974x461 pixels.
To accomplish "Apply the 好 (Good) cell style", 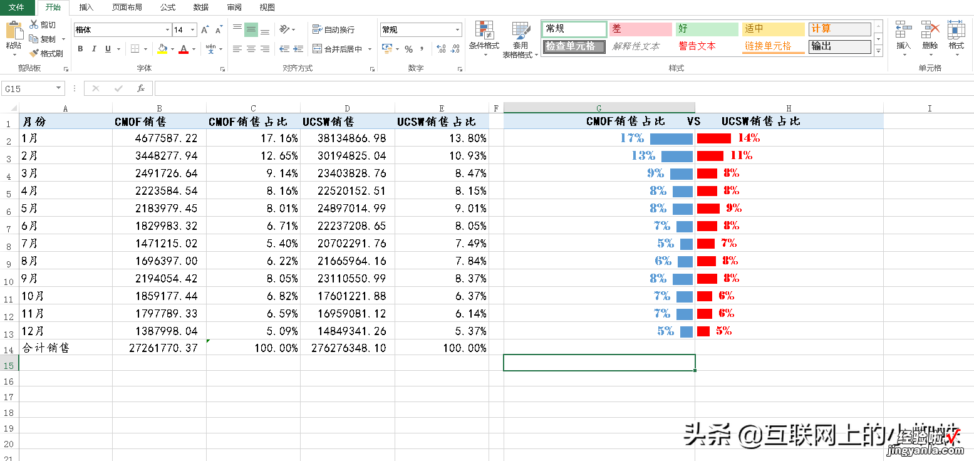I will coord(707,29).
